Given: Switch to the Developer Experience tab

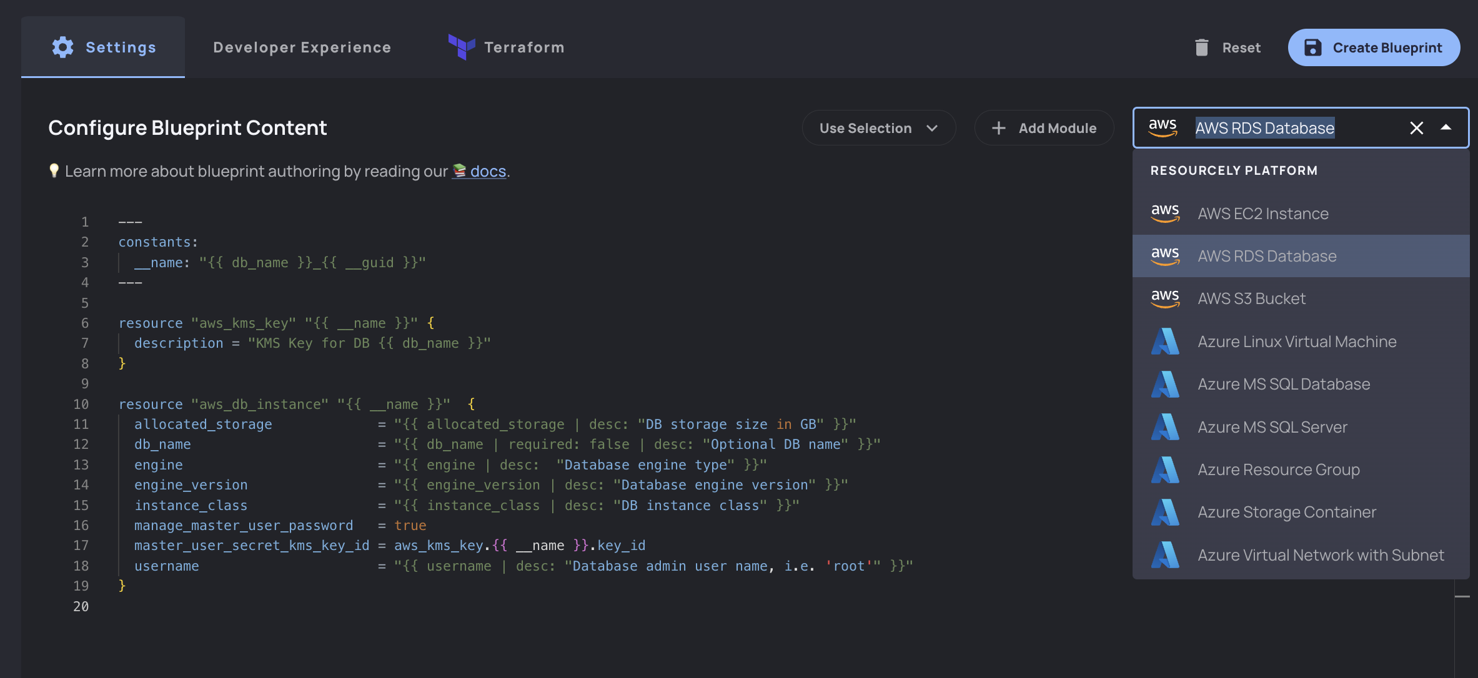Looking at the screenshot, I should pyautogui.click(x=302, y=47).
